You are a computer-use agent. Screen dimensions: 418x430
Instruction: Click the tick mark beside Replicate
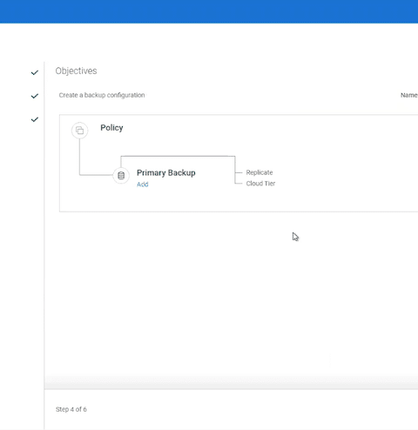coord(239,172)
